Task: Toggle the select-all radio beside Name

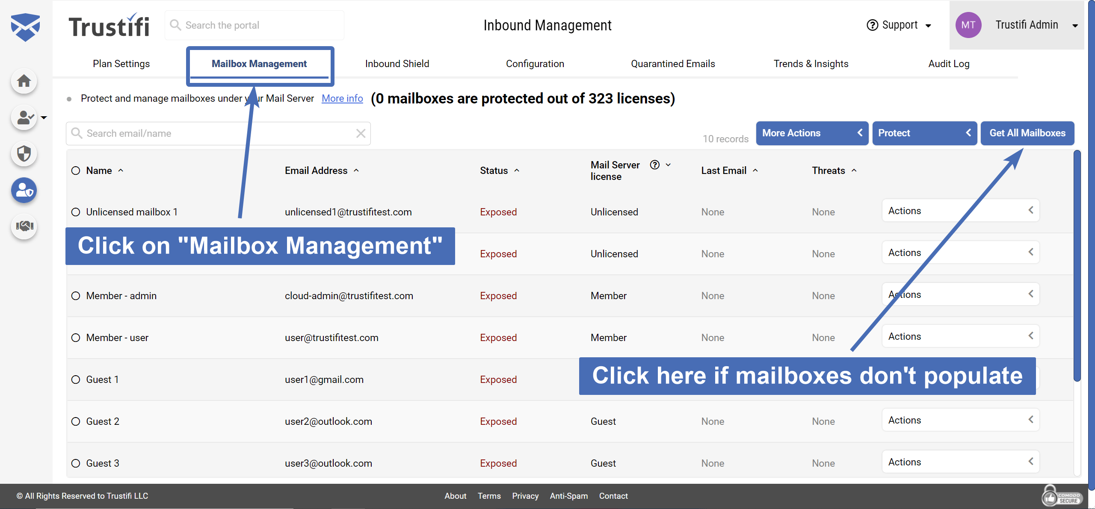Action: click(76, 171)
